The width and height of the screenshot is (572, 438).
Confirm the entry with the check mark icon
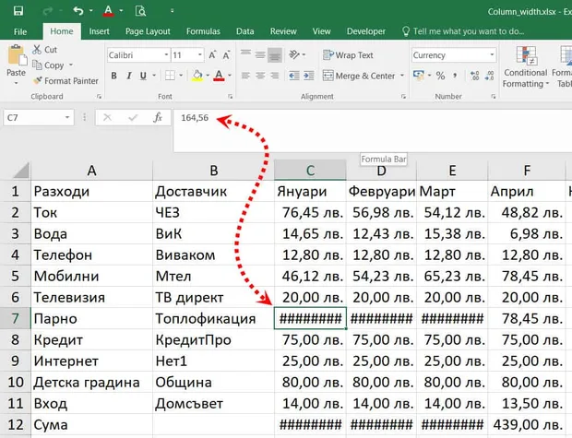click(133, 117)
